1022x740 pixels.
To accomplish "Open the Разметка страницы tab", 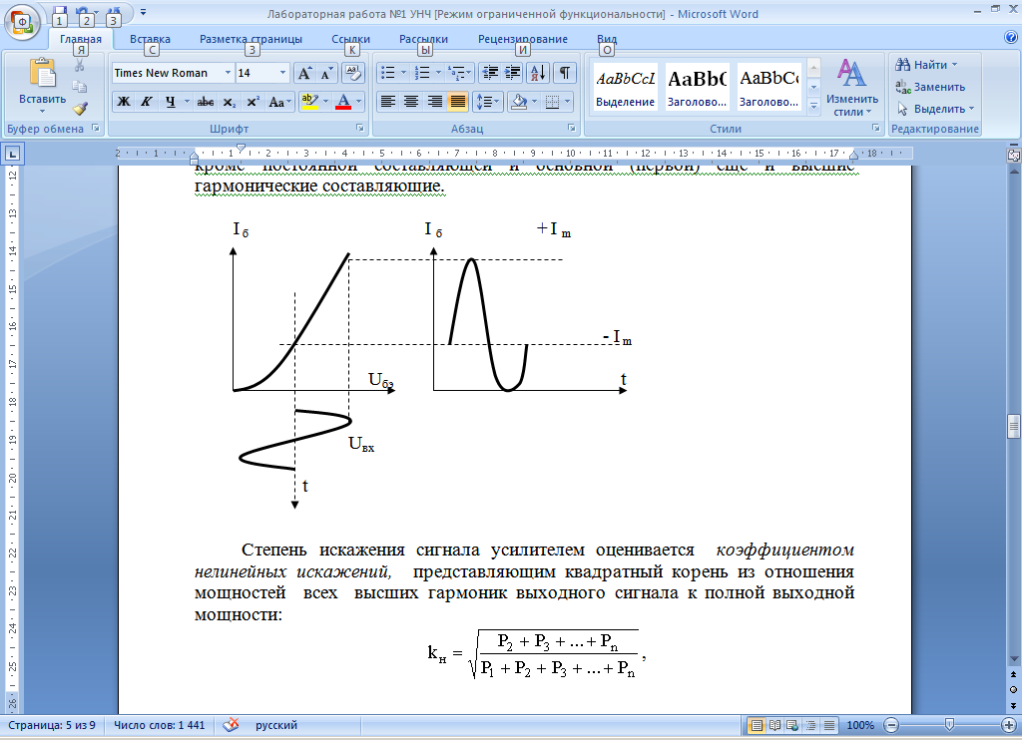I will click(251, 39).
